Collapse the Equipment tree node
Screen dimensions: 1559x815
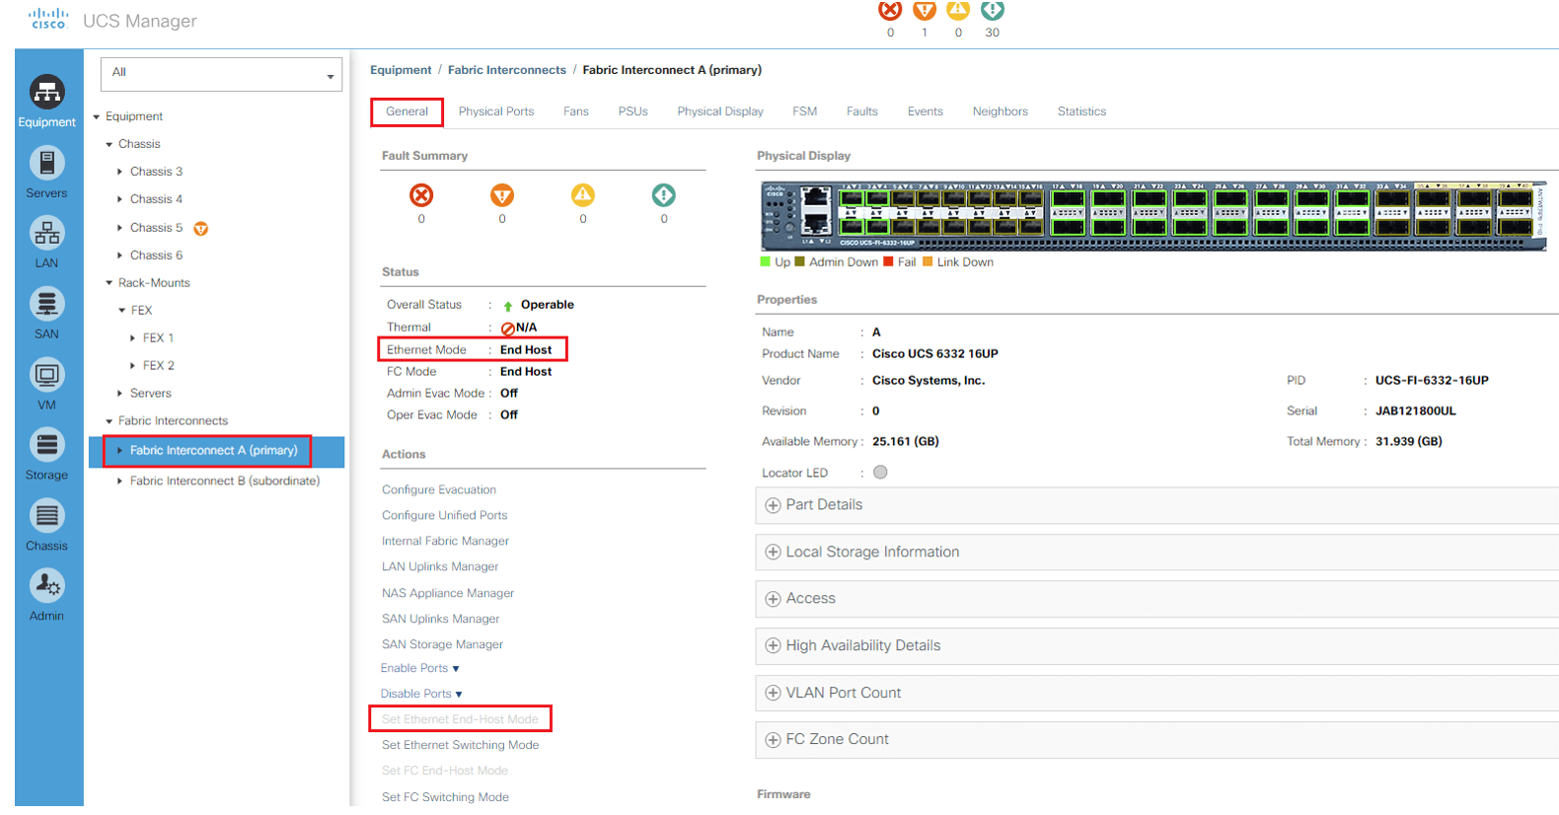[97, 116]
